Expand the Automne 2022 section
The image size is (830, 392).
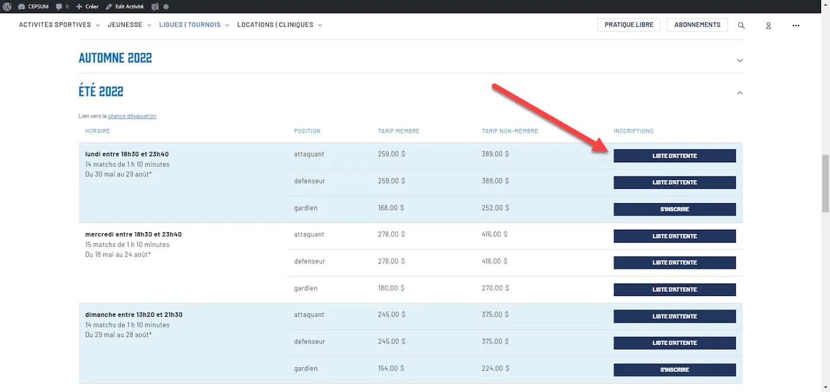tap(739, 60)
